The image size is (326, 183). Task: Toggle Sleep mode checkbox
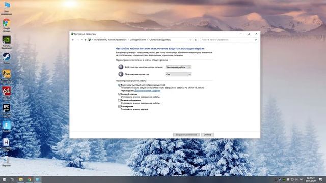[x=120, y=94]
